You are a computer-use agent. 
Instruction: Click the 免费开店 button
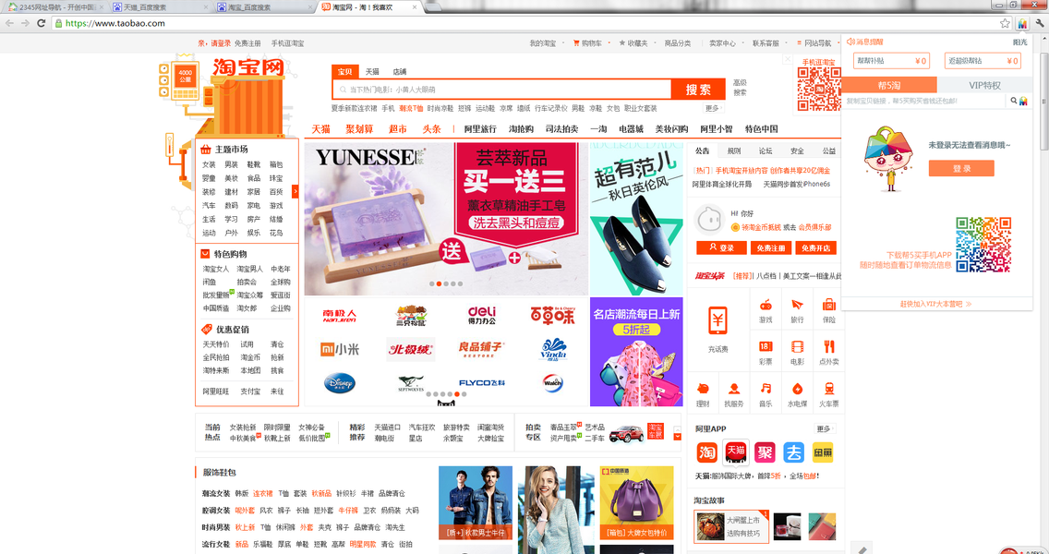pos(816,247)
